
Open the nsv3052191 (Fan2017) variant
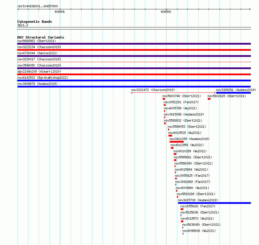coord(181,102)
